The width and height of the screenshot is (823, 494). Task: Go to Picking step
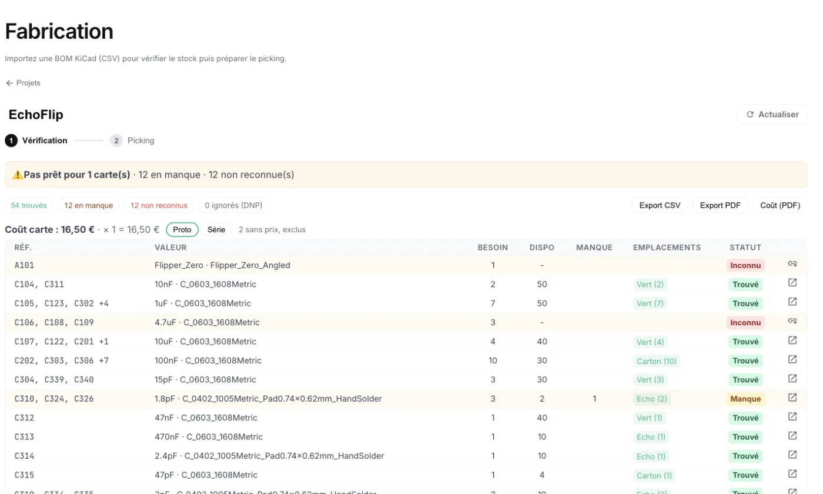(x=132, y=141)
